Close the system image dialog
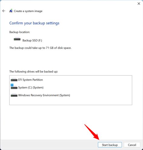 (139, 4)
